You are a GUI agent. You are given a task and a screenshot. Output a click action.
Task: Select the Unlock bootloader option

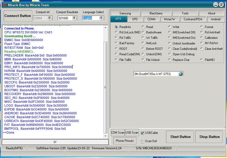(170, 43)
